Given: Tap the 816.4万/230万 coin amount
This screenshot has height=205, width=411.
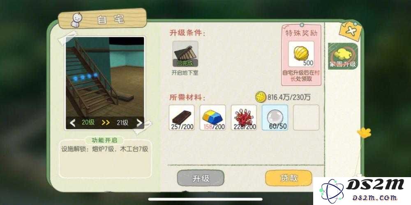Looking at the screenshot, I should click(289, 97).
